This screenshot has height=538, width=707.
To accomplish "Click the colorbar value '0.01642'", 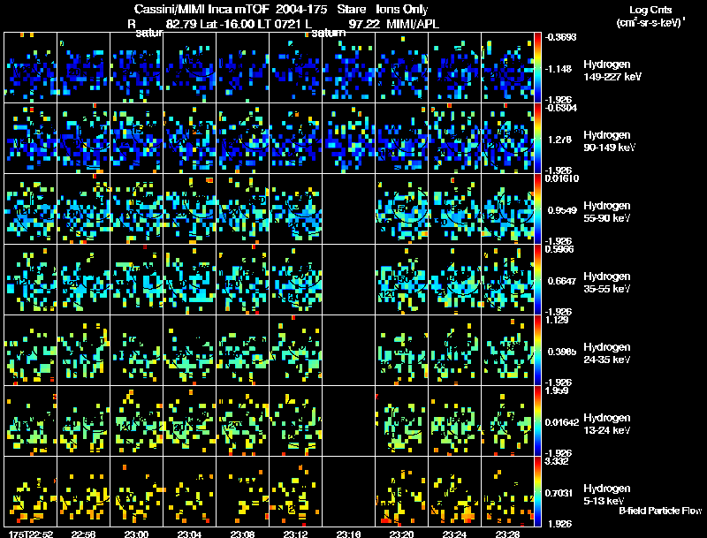I will pyautogui.click(x=562, y=422).
